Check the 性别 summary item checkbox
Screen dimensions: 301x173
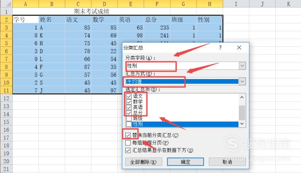(x=129, y=124)
